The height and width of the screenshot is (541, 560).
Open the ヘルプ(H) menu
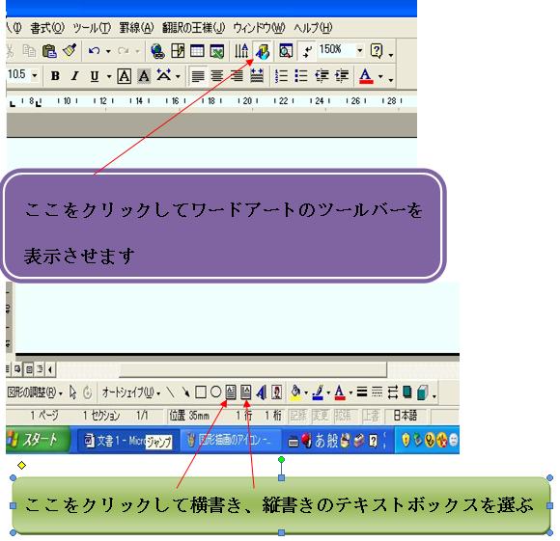click(x=313, y=28)
